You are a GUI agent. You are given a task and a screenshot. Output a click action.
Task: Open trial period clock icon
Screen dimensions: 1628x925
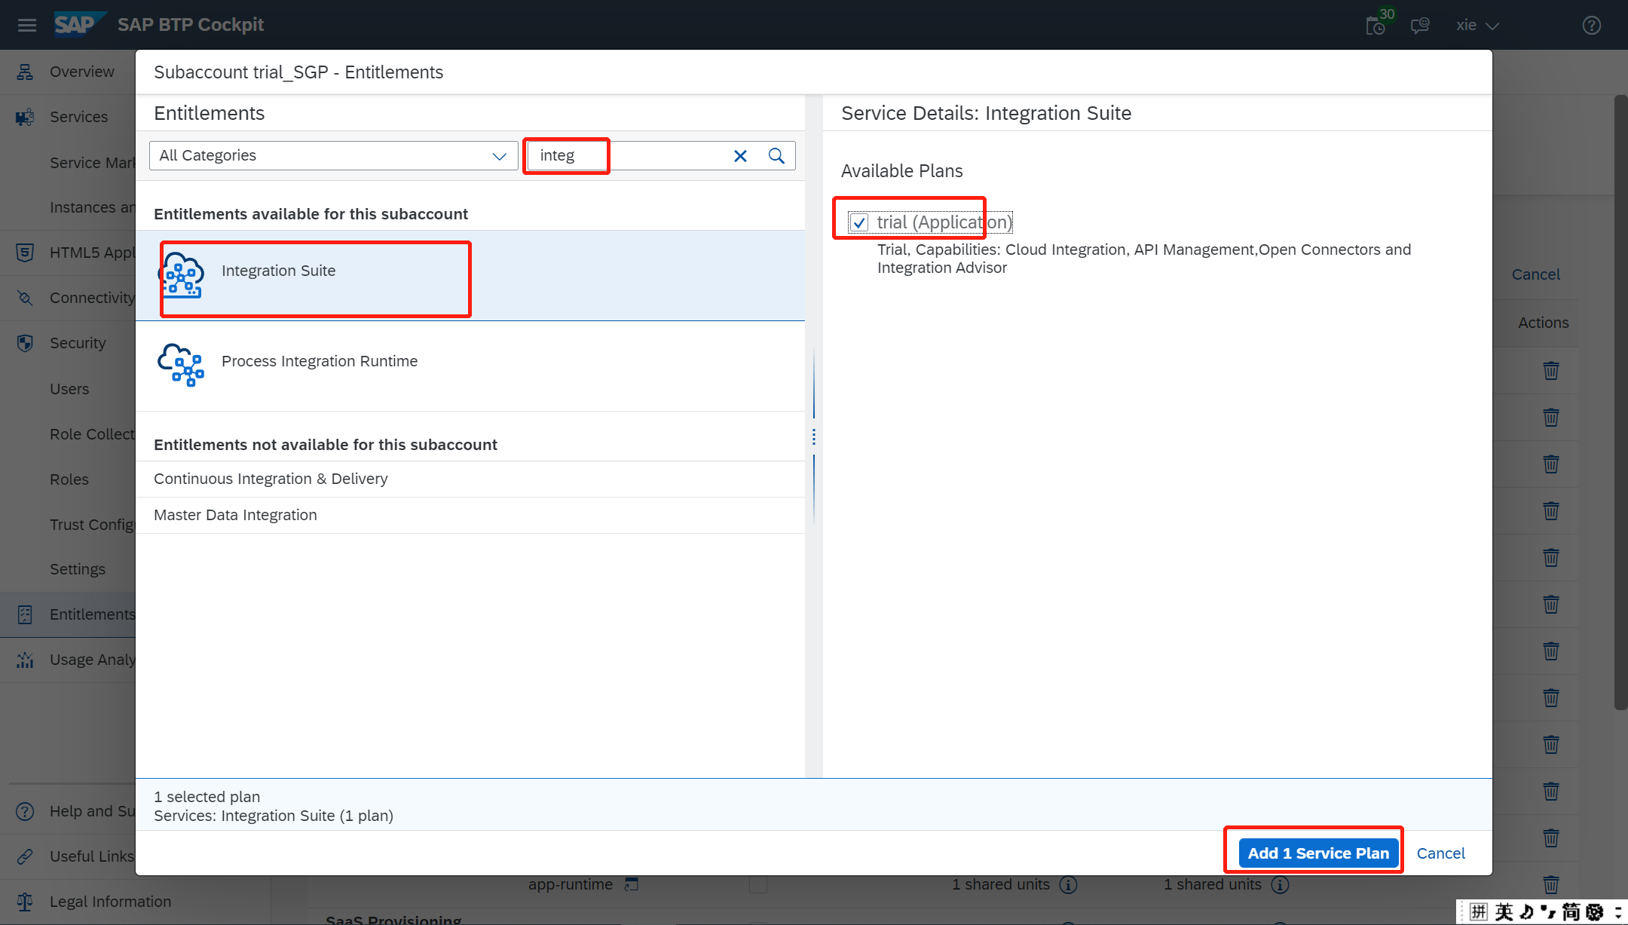pos(1376,26)
